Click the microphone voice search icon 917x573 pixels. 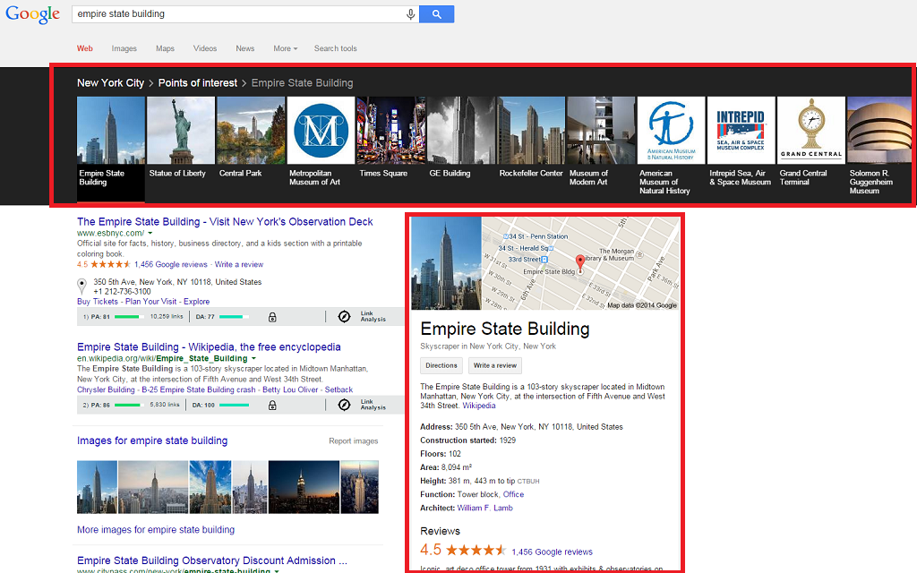point(410,14)
